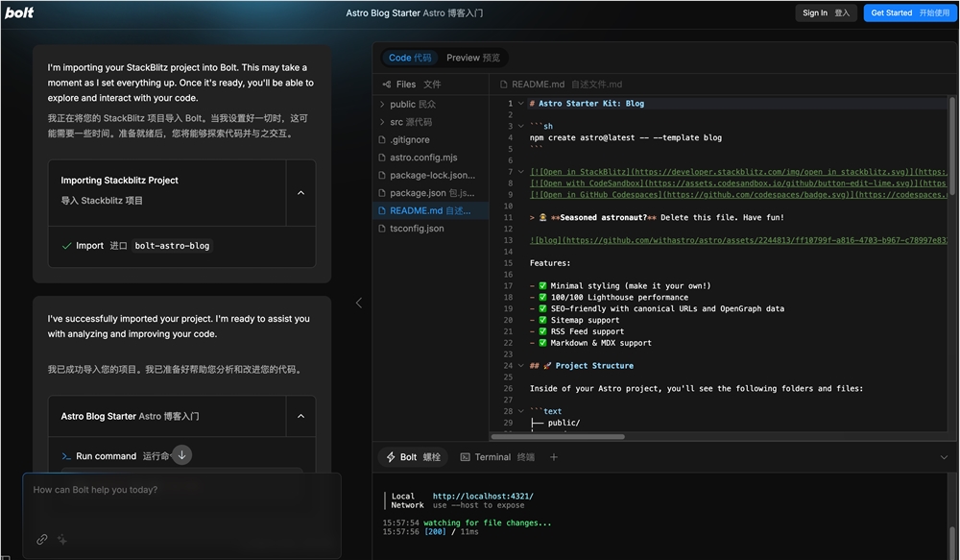Switch to the Terminal tab

pyautogui.click(x=497, y=457)
